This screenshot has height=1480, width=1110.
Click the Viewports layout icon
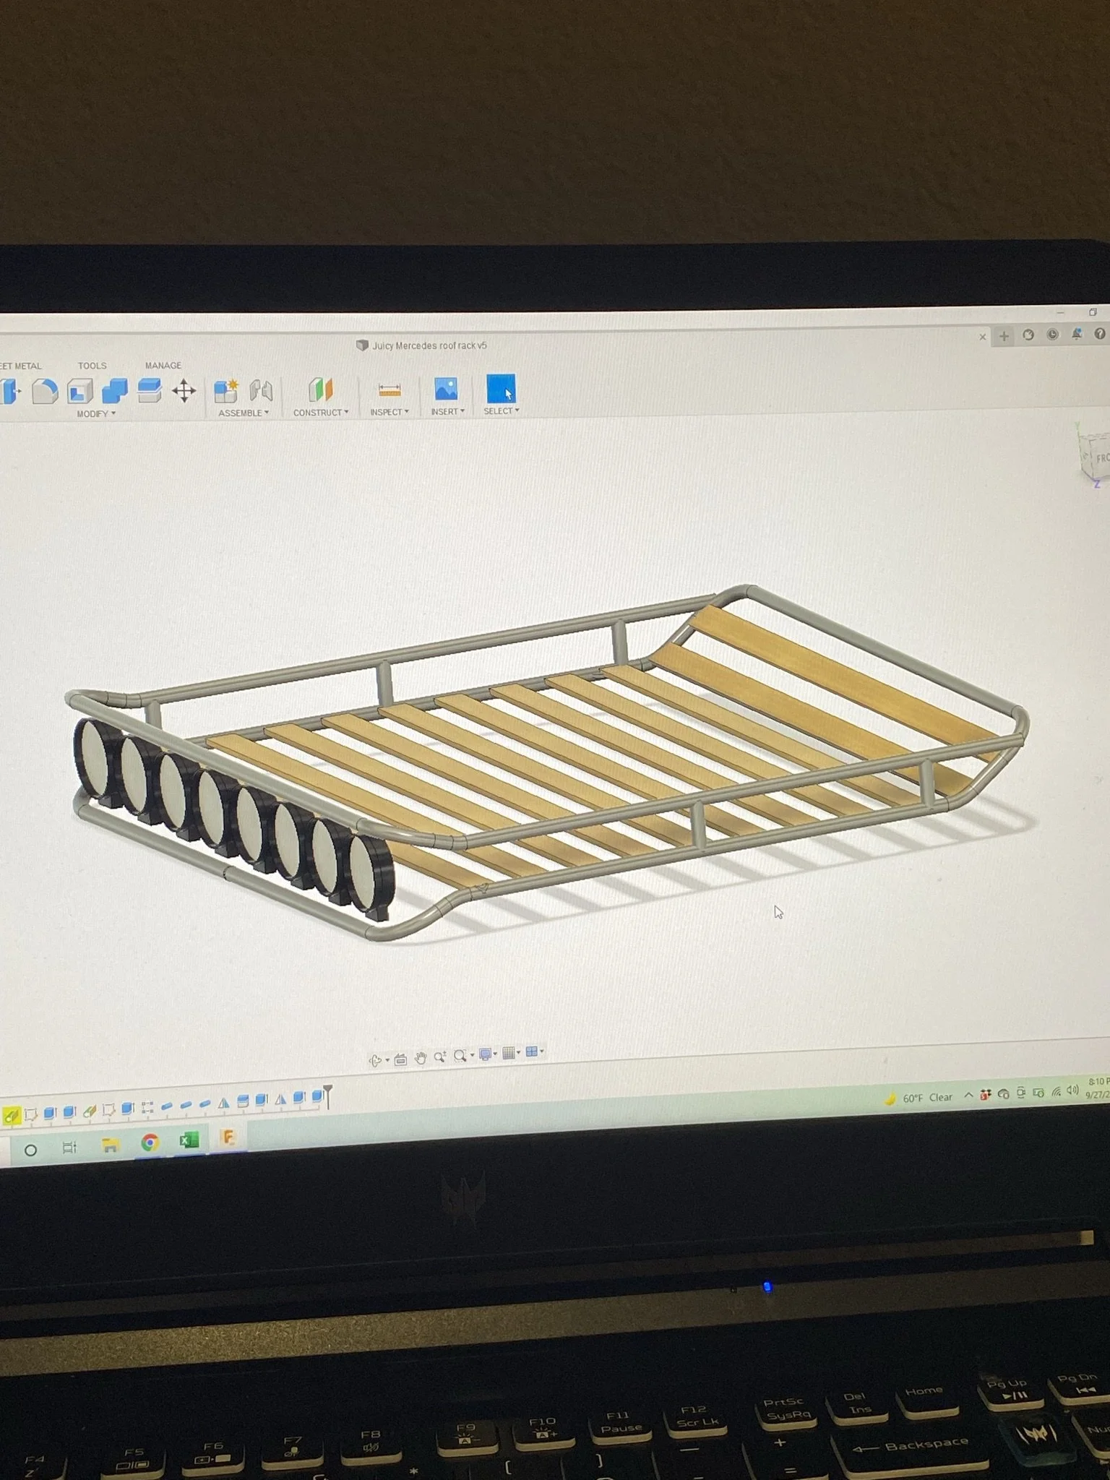click(532, 1051)
